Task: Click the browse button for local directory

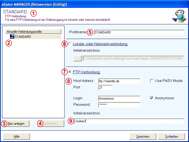Action: point(77,58)
